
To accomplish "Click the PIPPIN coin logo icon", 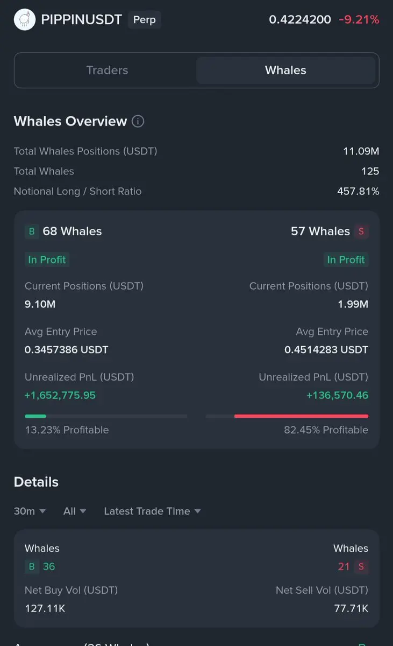I will 24,20.
